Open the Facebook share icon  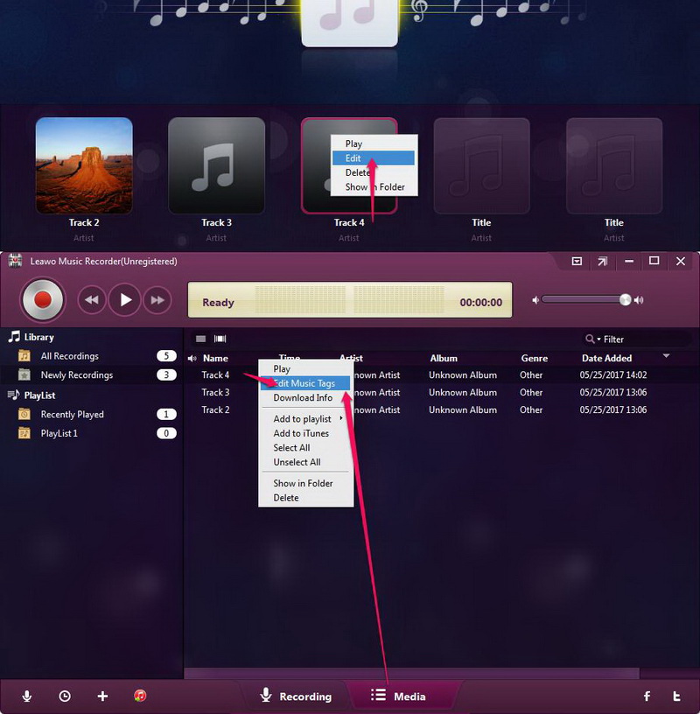pos(647,696)
